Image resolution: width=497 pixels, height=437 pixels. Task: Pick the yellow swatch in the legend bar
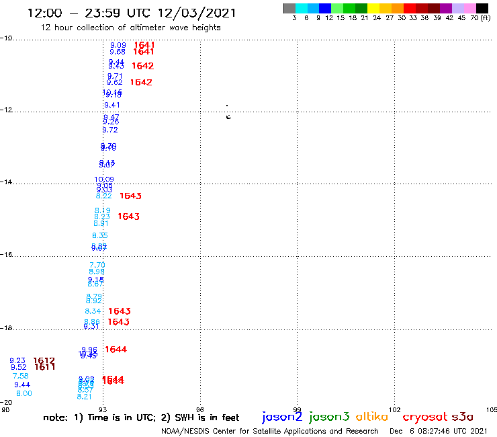click(373, 8)
